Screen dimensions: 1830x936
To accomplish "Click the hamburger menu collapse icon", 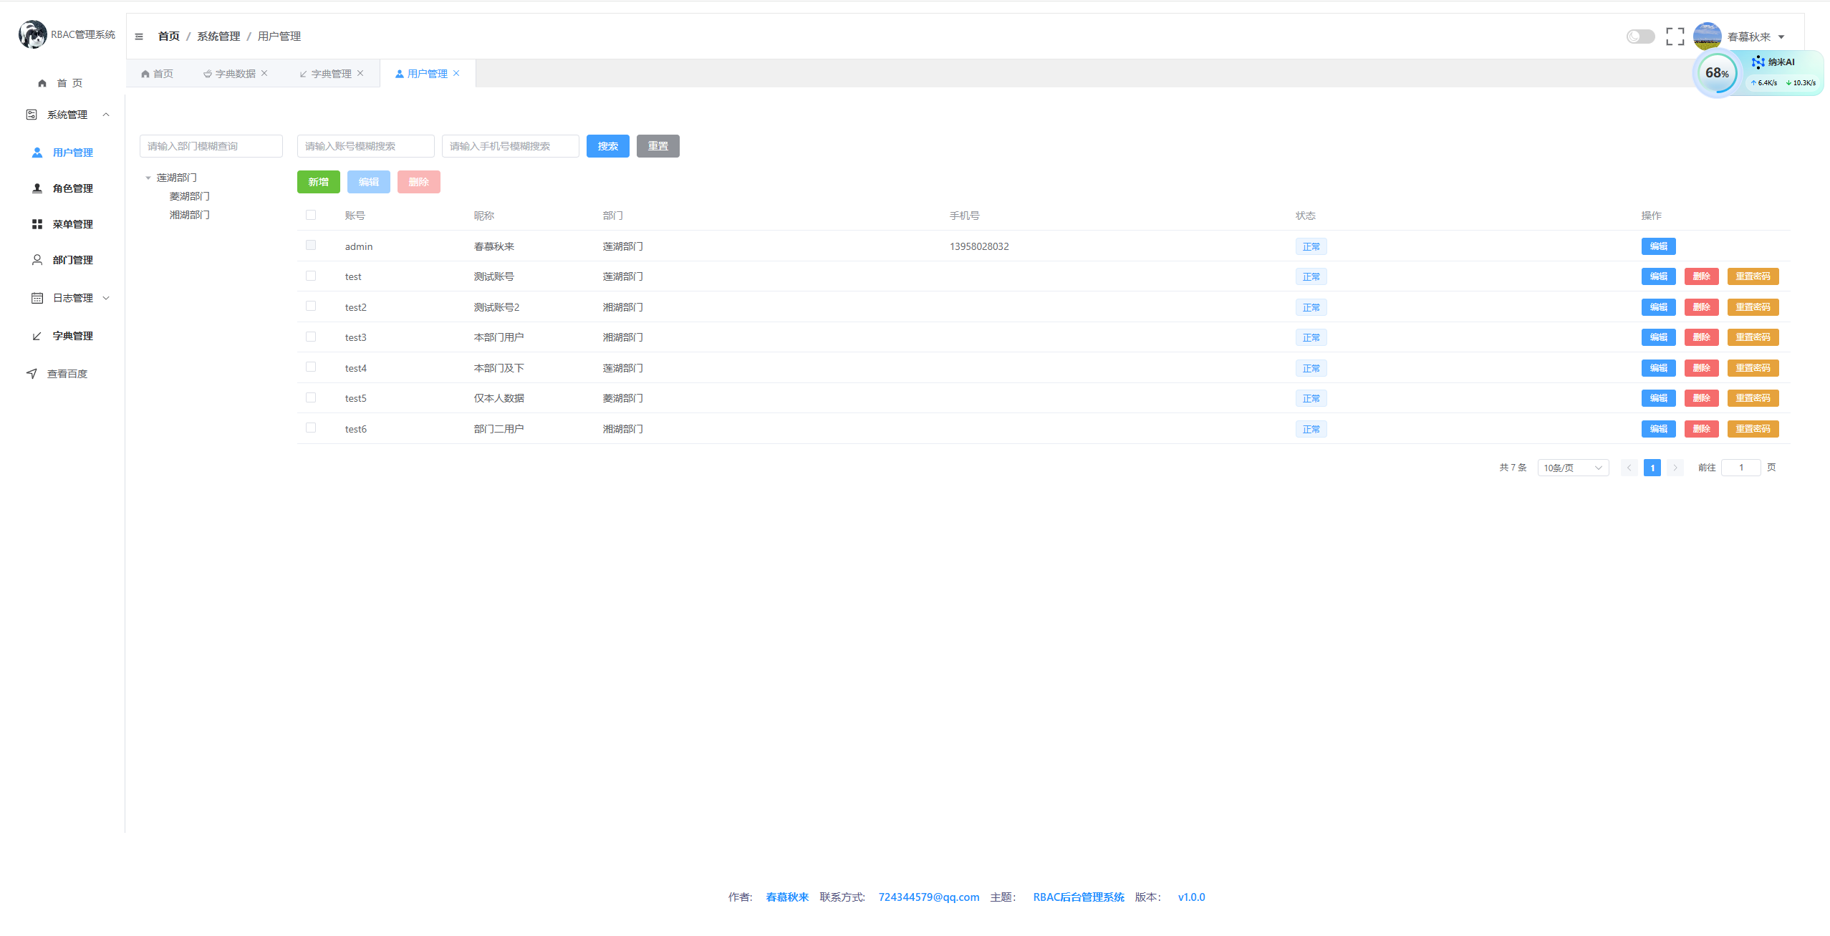I will point(139,37).
